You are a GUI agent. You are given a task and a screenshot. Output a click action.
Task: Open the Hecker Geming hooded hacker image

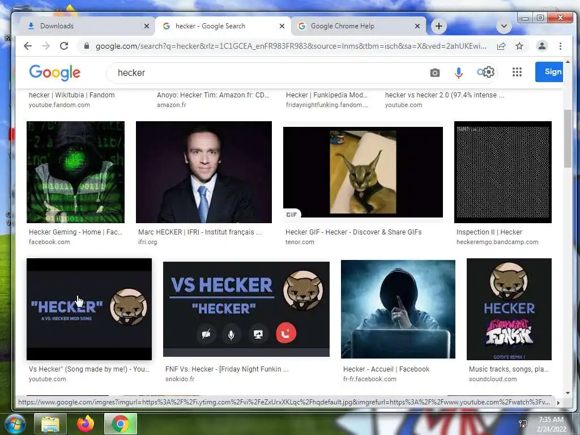tap(75, 172)
